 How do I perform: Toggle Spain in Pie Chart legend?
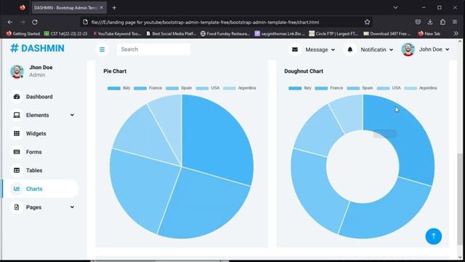click(x=179, y=88)
